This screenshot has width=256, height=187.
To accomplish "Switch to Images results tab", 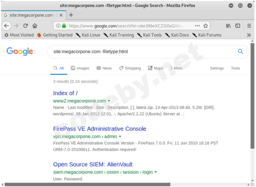I will click(x=80, y=68).
